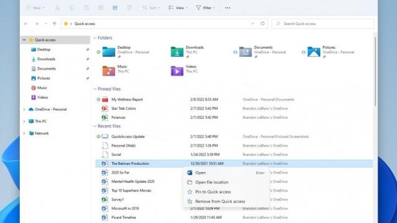Click the Quick access address bar
Image resolution: width=397 pixels, height=223 pixels.
pos(164,24)
